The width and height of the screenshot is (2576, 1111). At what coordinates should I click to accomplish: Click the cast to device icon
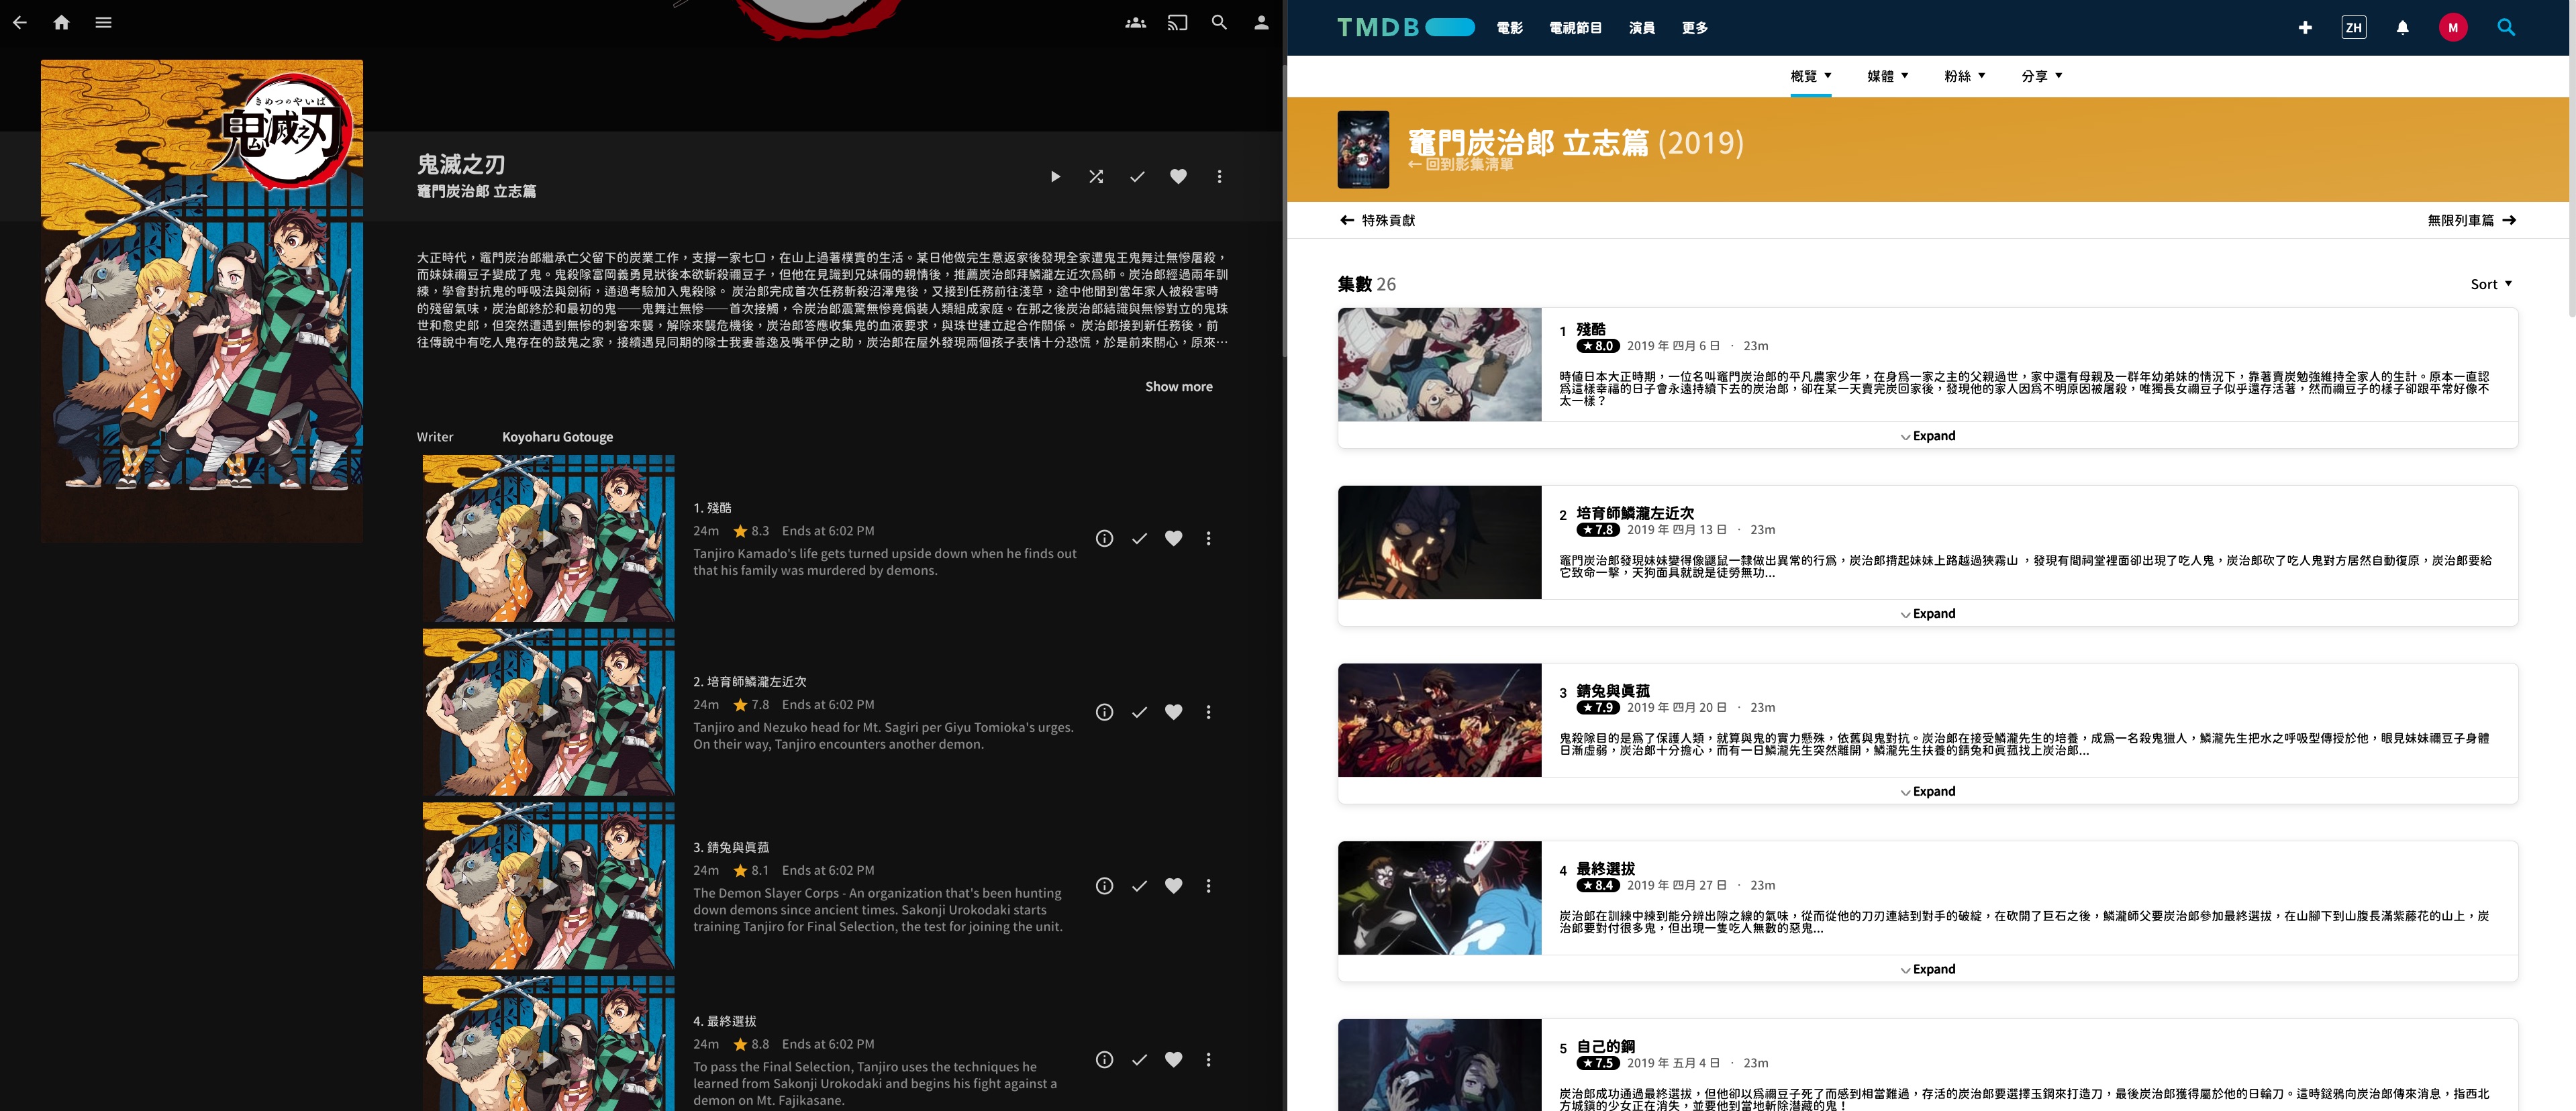[x=1177, y=22]
